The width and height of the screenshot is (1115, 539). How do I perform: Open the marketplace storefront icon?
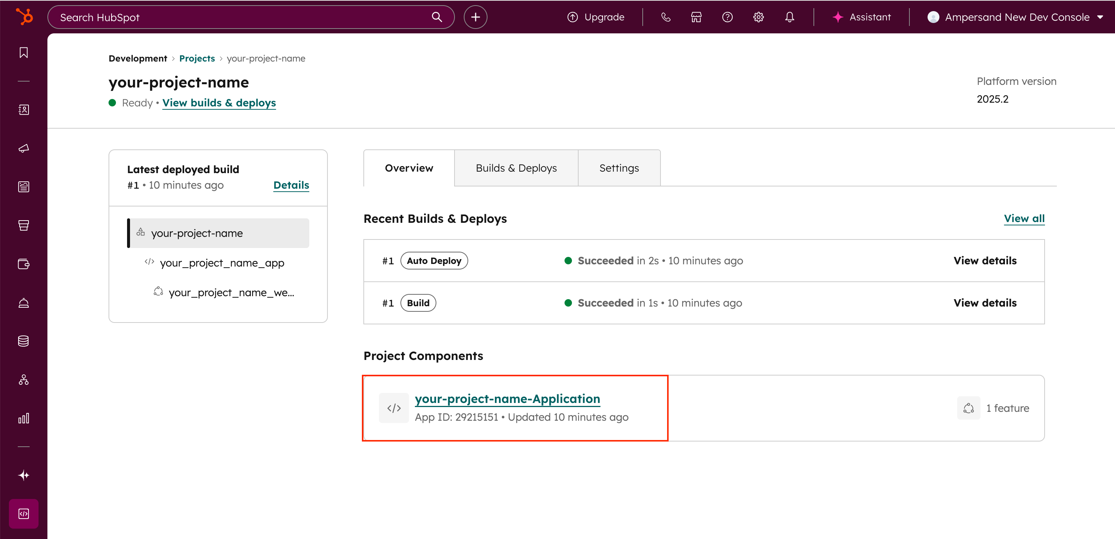point(696,17)
